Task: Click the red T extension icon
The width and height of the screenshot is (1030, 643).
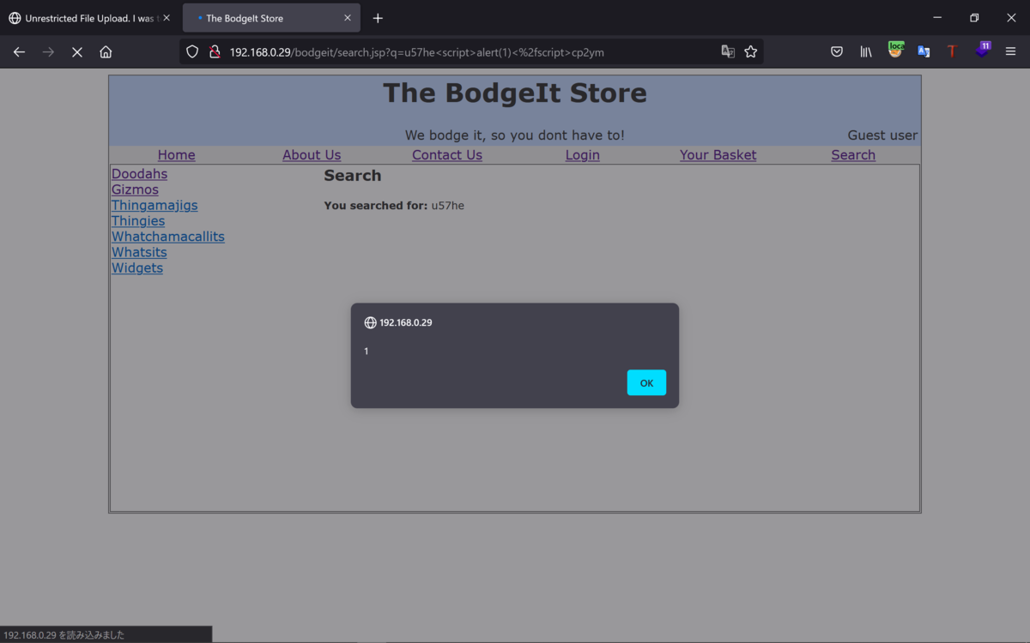Action: 952,51
